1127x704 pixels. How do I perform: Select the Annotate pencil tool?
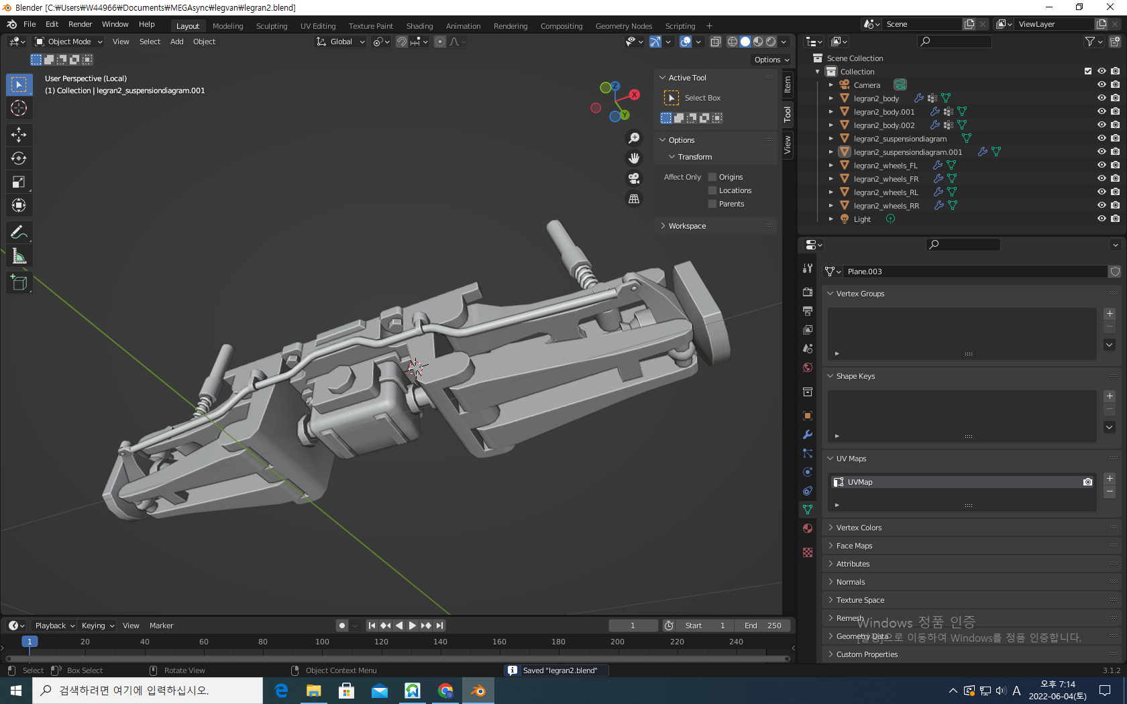tap(19, 233)
